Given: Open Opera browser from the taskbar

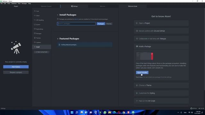Looking at the screenshot, I should pos(119,112).
